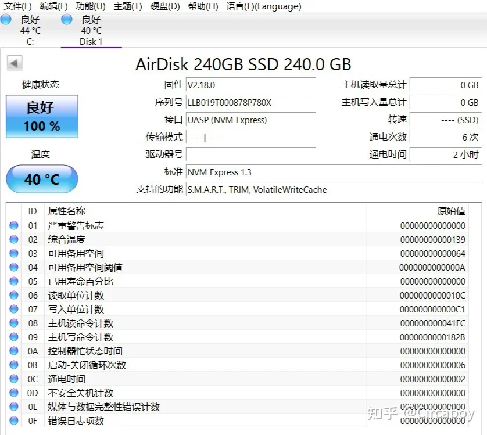The height and width of the screenshot is (435, 487).
Task: Click status orb for attribute 0C 通电时间
Action: [x=14, y=379]
